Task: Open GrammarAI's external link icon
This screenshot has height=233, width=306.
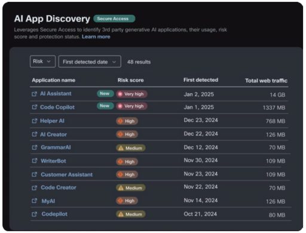Action: click(x=35, y=148)
